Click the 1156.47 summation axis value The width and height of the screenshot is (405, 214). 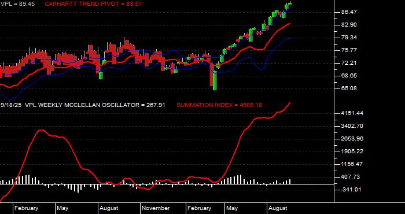pyautogui.click(x=352, y=164)
